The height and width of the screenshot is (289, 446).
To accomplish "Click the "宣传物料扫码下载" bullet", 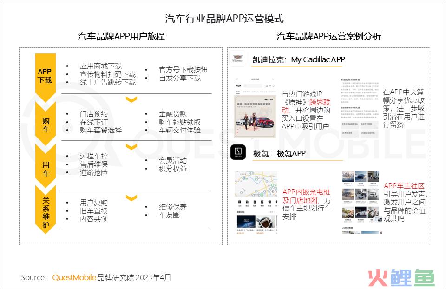I will (108, 74).
